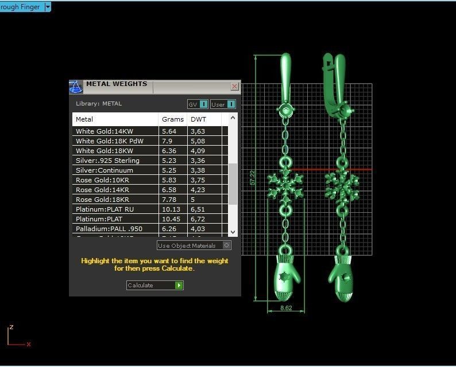Select the Silver:.925 Sterling row
Screen dimensions: 456x367
(x=150, y=161)
